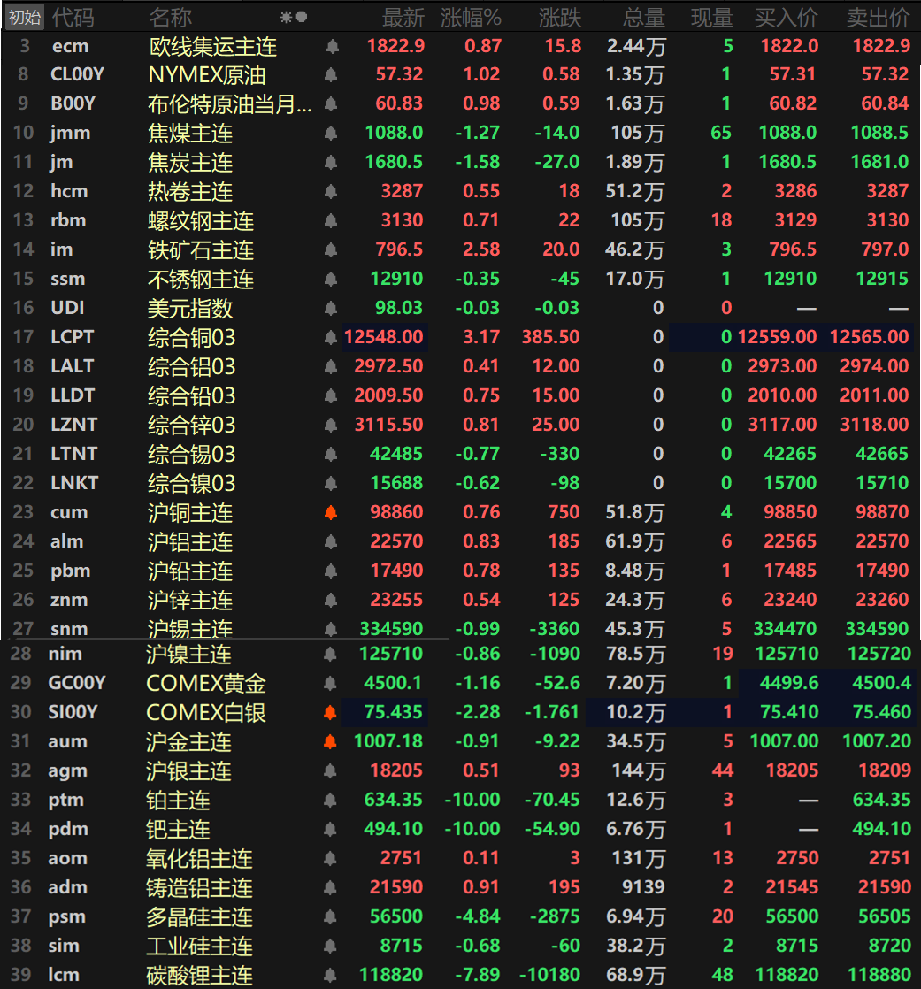Click the bell icon for 螺纹钢主连
The height and width of the screenshot is (989, 921).
click(332, 221)
